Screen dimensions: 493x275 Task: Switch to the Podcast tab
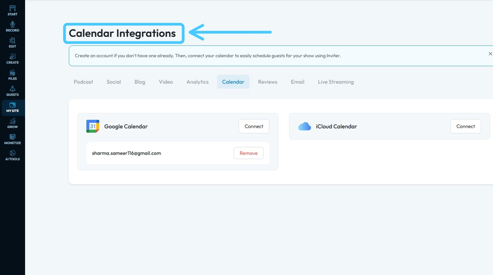83,82
